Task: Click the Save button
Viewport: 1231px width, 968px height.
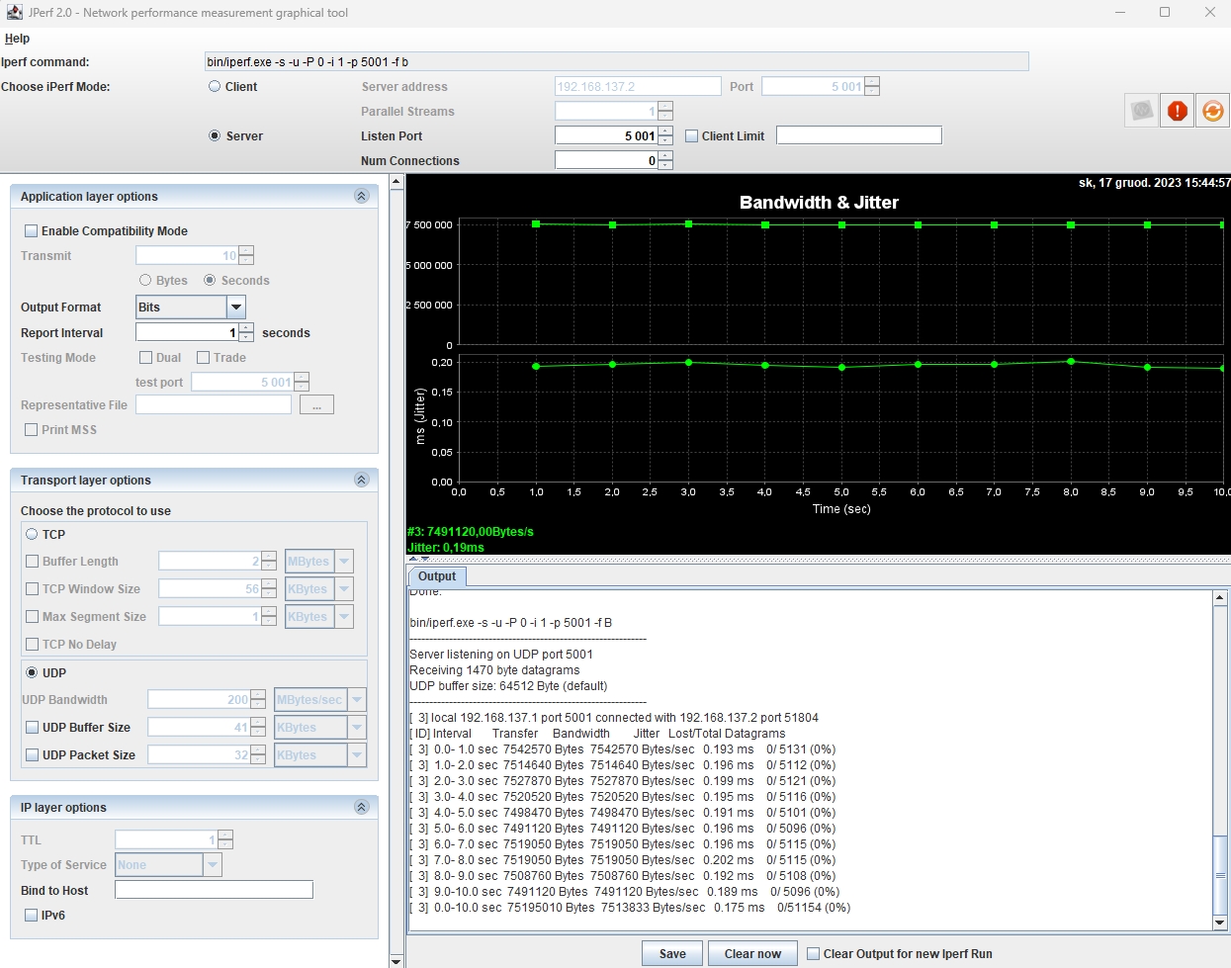Action: (x=672, y=954)
